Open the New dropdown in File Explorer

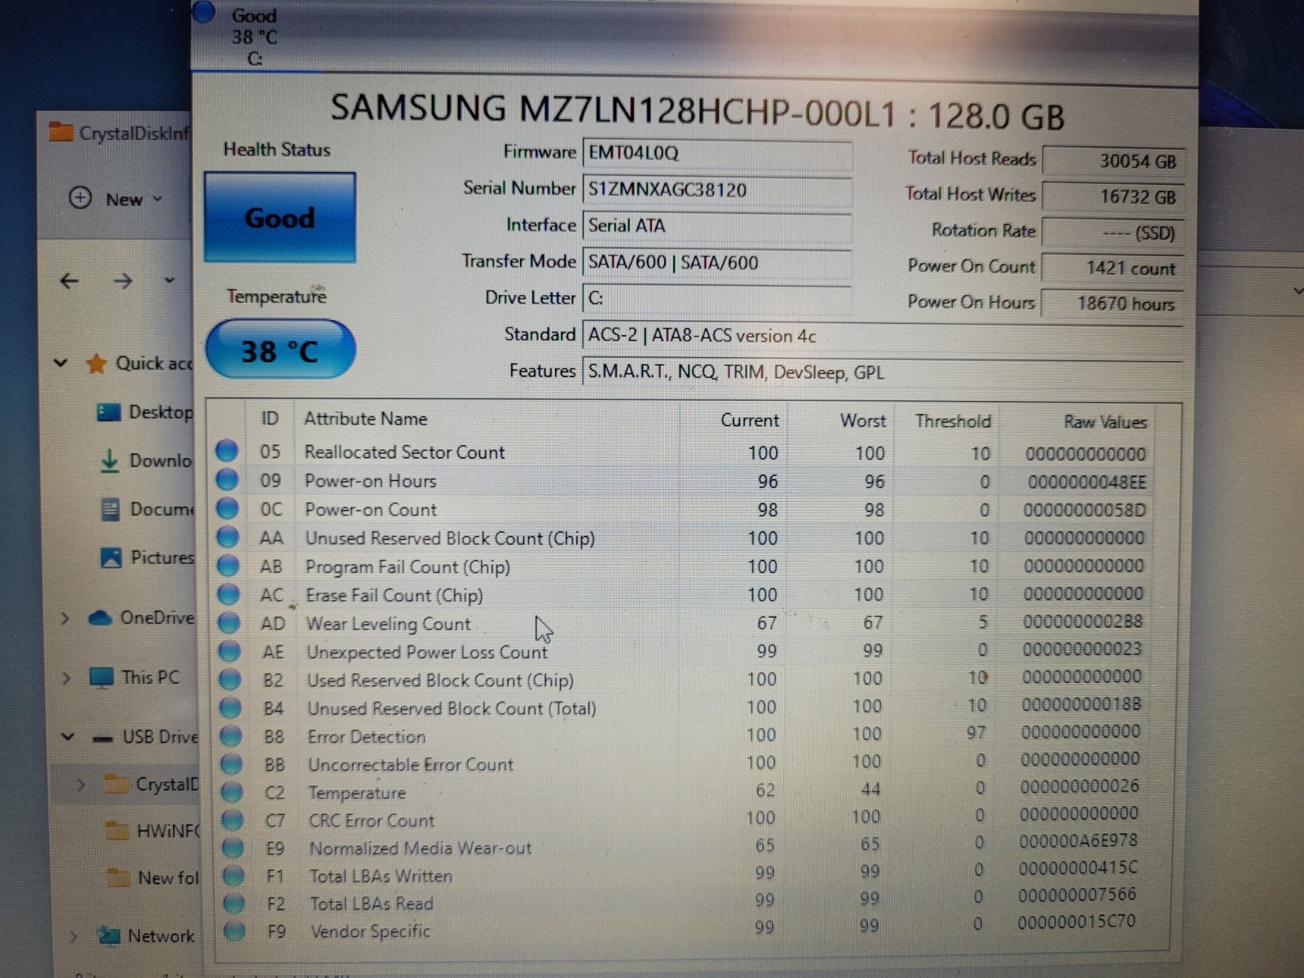(x=116, y=199)
